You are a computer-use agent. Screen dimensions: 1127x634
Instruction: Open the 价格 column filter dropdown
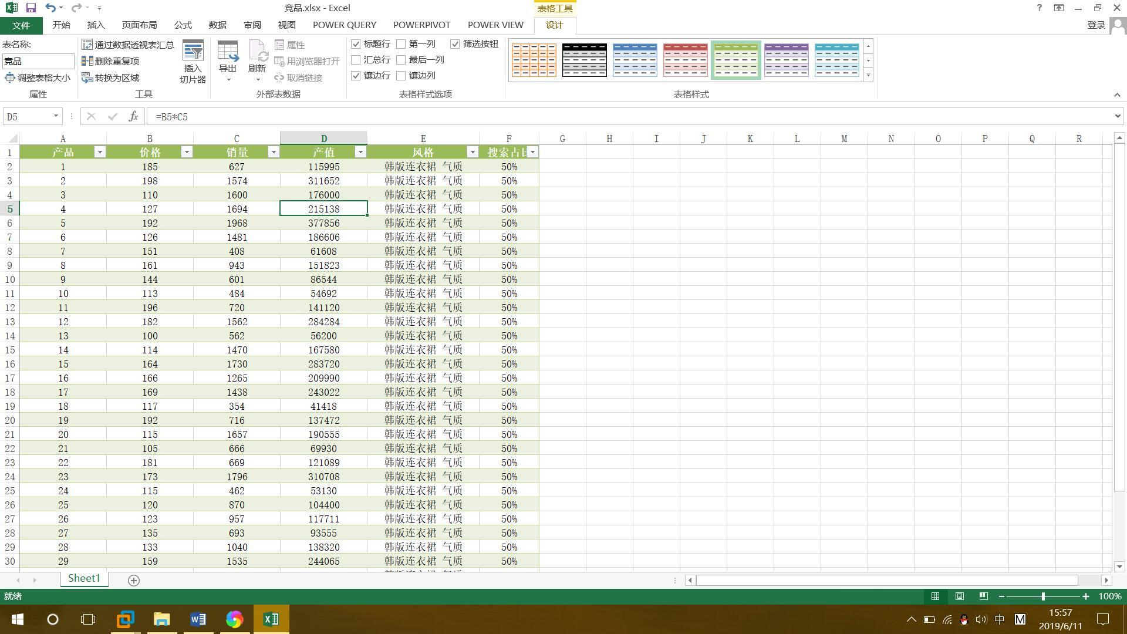(x=187, y=152)
